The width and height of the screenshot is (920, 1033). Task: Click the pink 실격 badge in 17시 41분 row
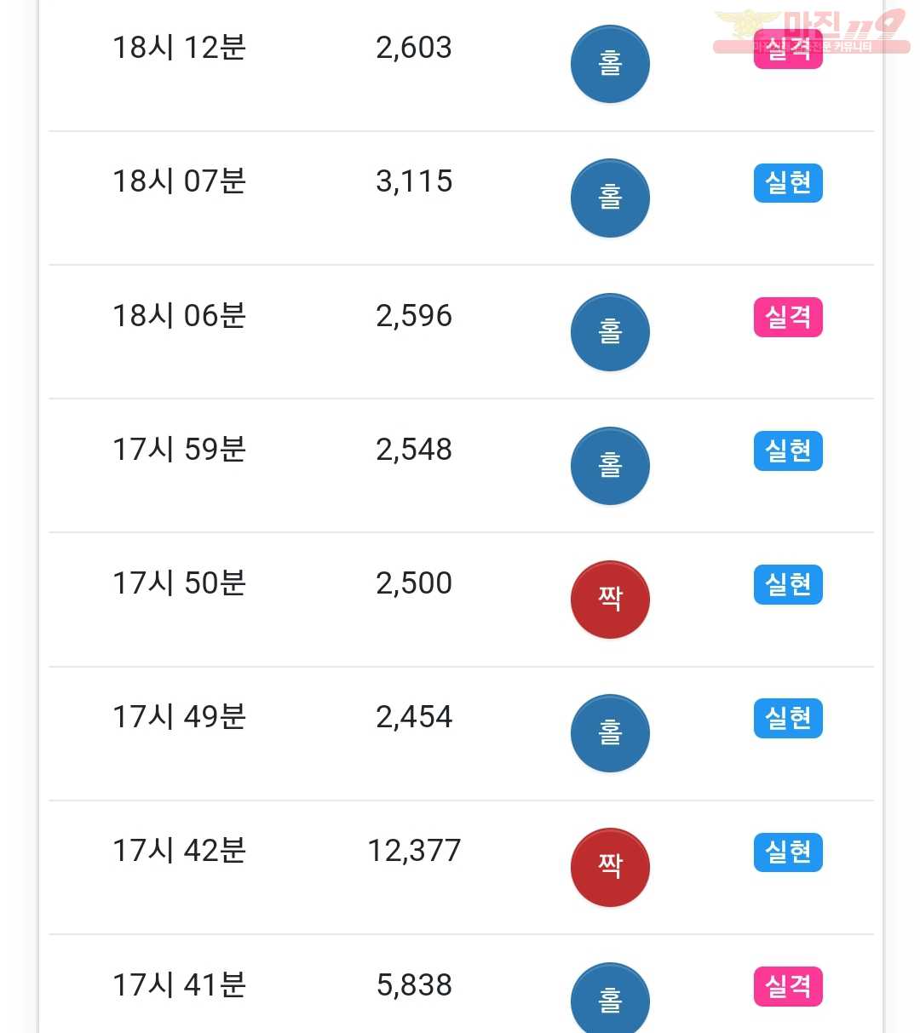pyautogui.click(x=788, y=986)
